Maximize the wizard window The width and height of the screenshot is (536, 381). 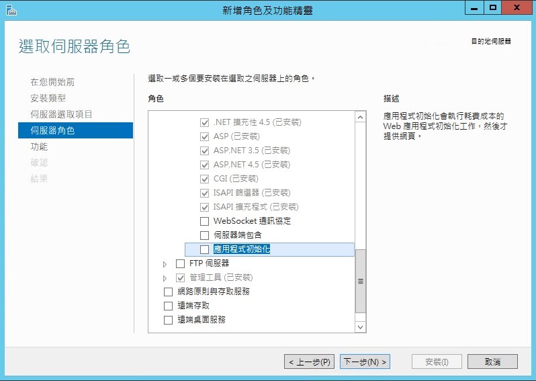492,8
